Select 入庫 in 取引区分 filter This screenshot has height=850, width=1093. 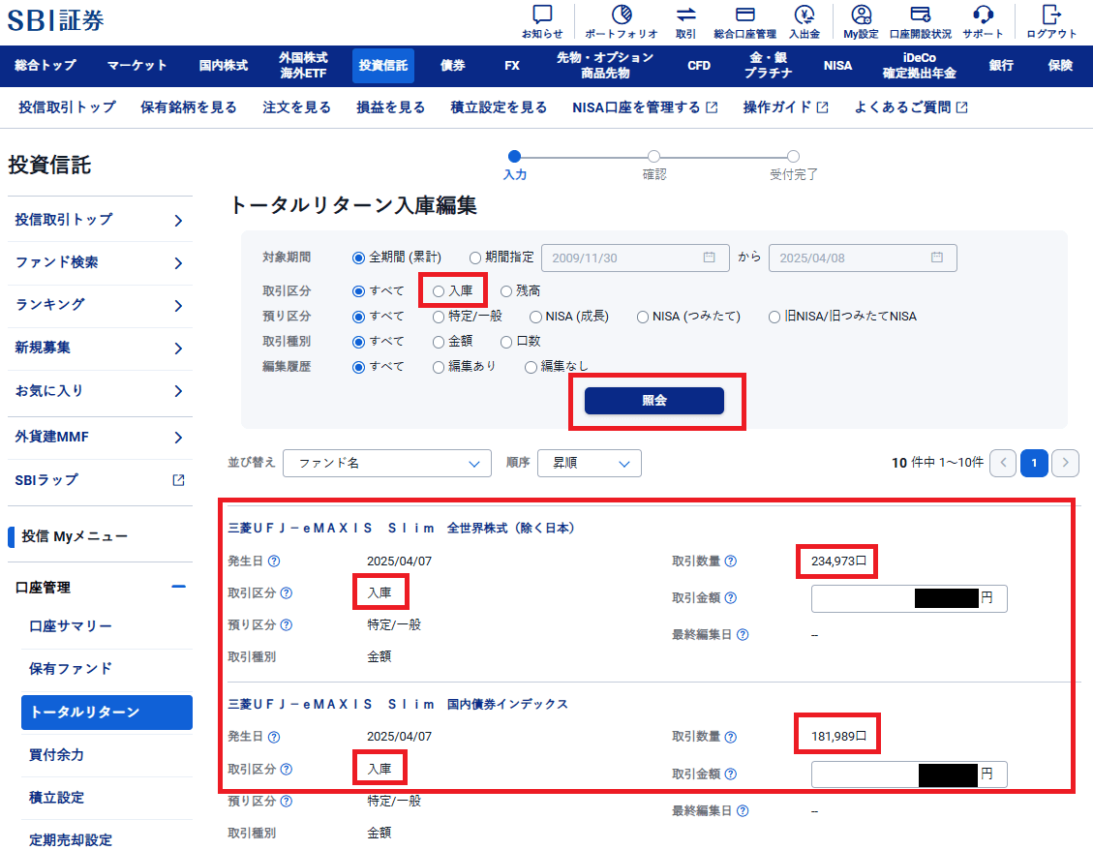point(438,291)
